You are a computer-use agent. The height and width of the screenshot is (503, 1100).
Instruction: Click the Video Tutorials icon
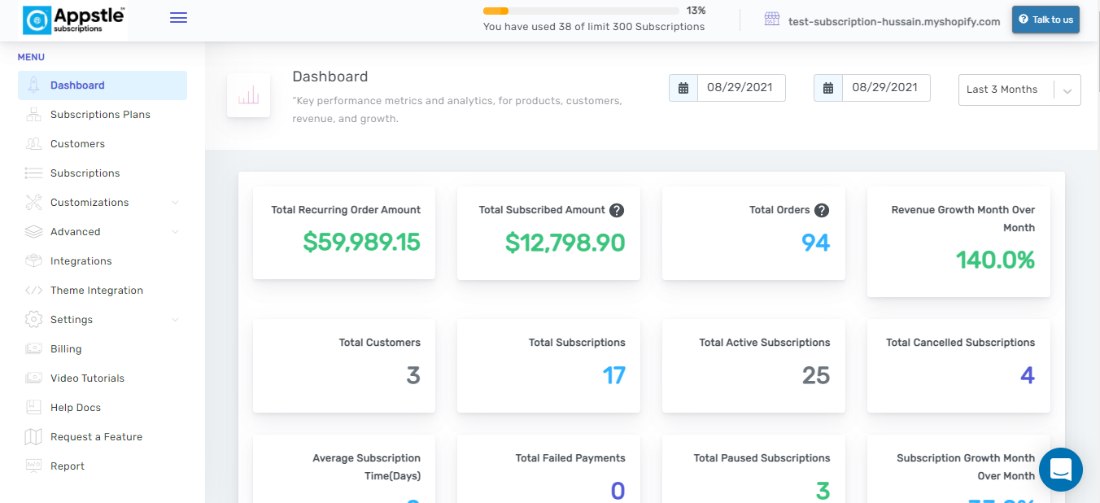(33, 378)
